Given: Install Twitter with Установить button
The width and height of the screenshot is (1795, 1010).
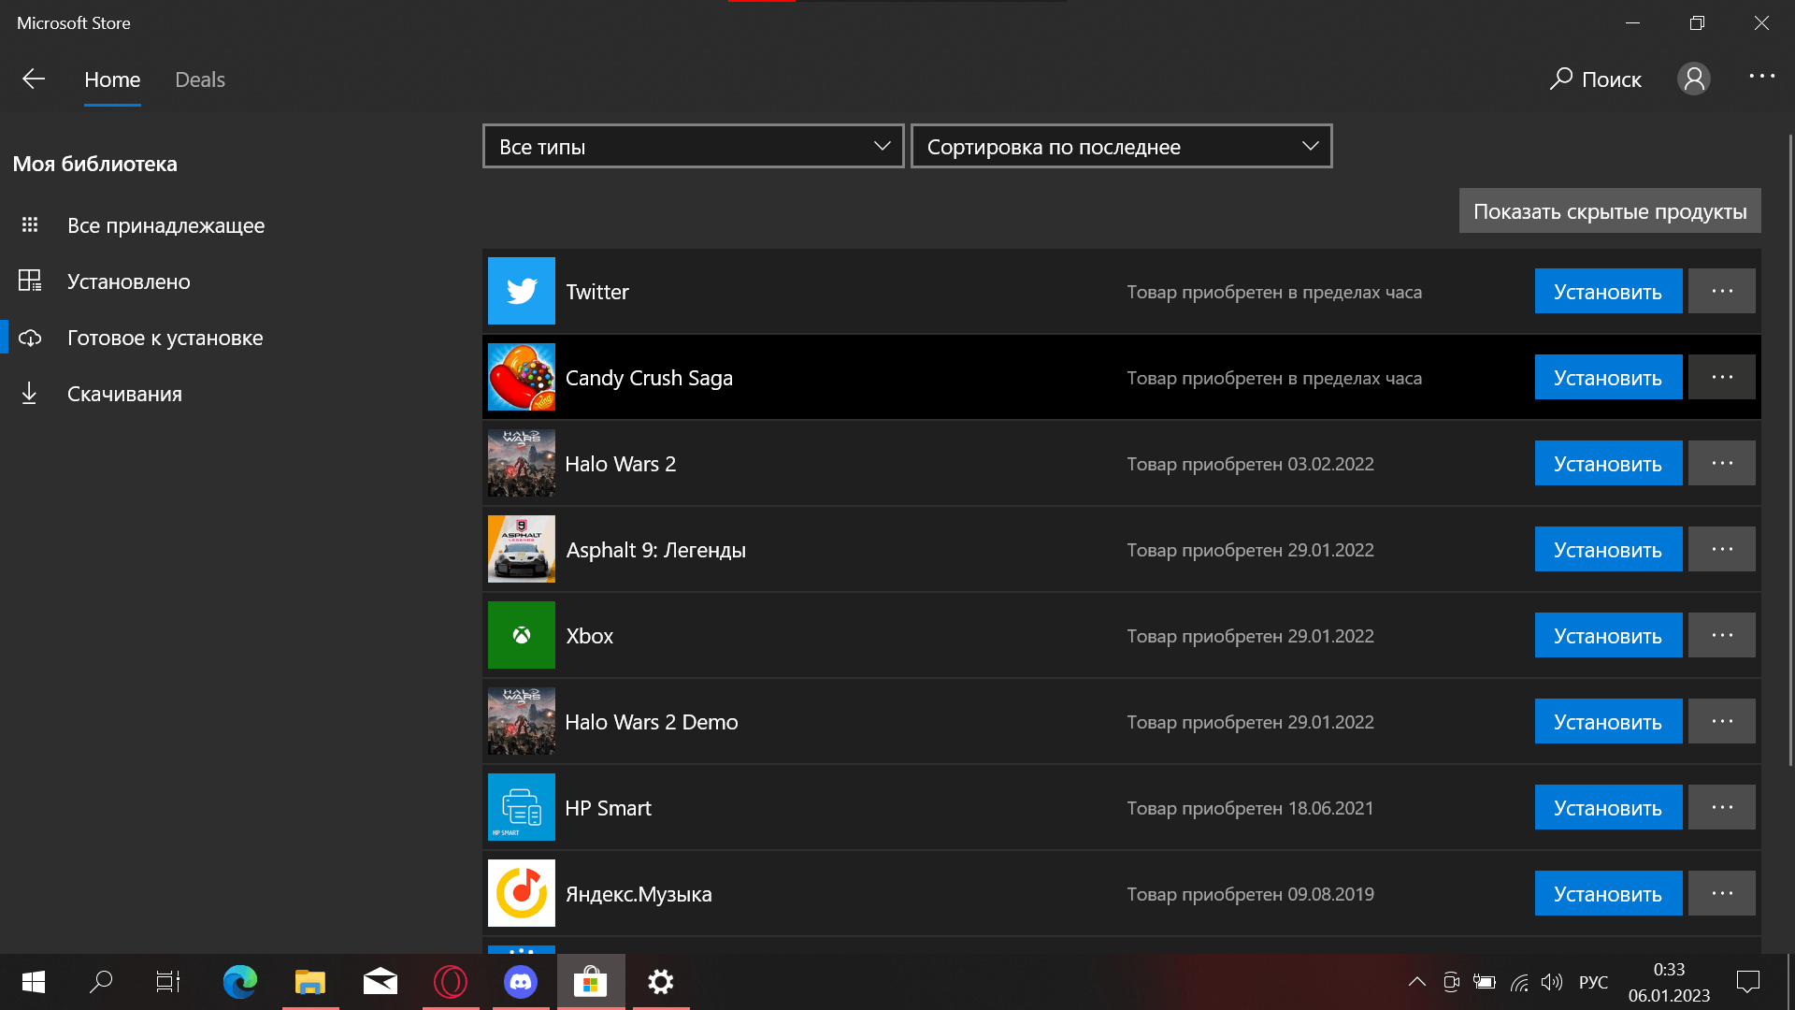Looking at the screenshot, I should tap(1608, 291).
